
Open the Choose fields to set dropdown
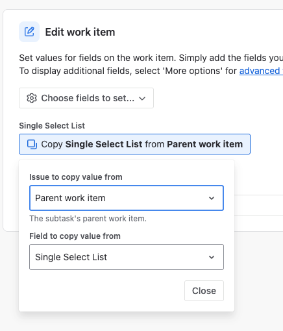coord(86,98)
